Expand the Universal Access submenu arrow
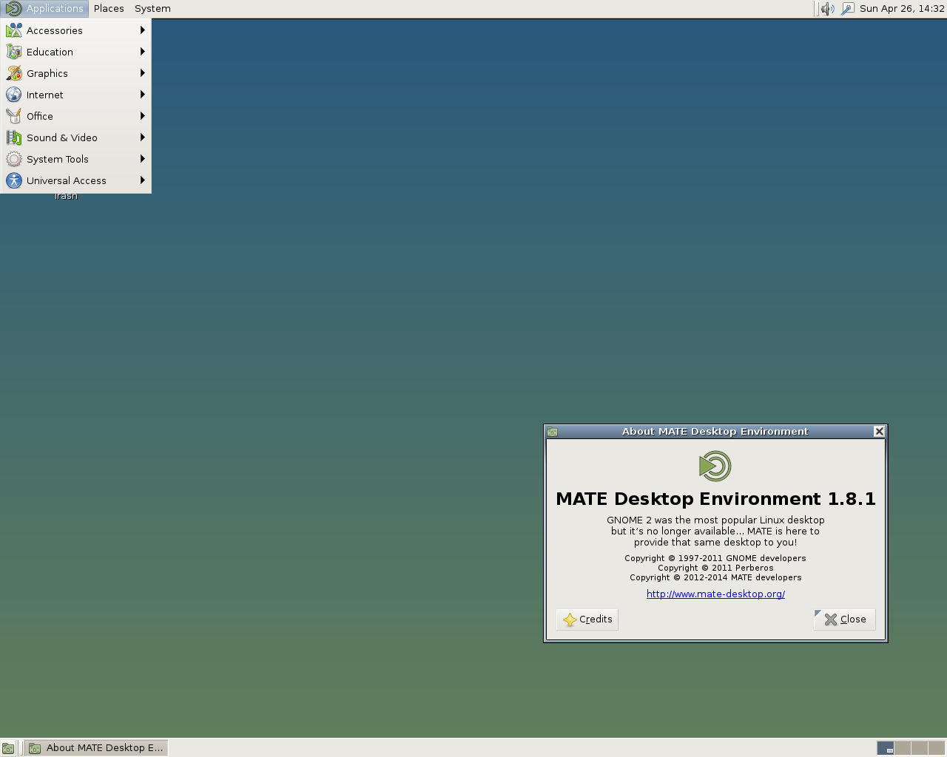 (x=142, y=180)
